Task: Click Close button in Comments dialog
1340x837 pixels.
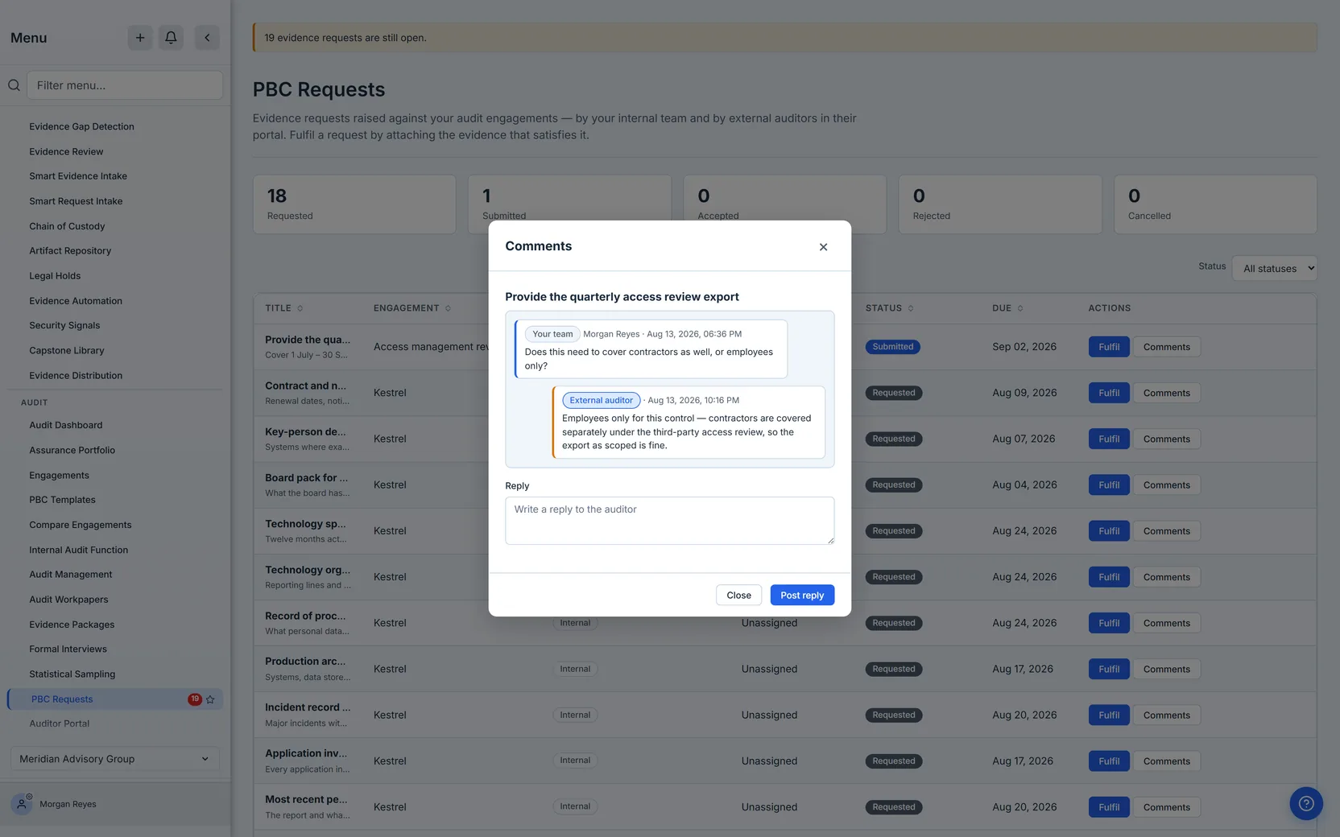Action: coord(738,595)
